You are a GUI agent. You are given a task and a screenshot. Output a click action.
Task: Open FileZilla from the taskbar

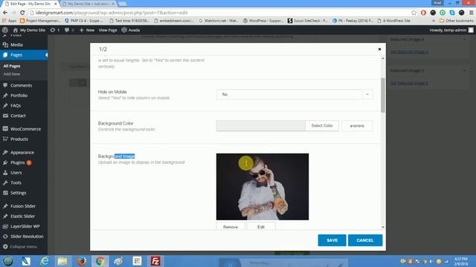[155, 261]
